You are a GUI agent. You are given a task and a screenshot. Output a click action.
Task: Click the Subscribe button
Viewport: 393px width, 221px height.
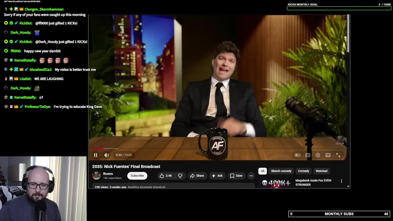[x=137, y=176]
